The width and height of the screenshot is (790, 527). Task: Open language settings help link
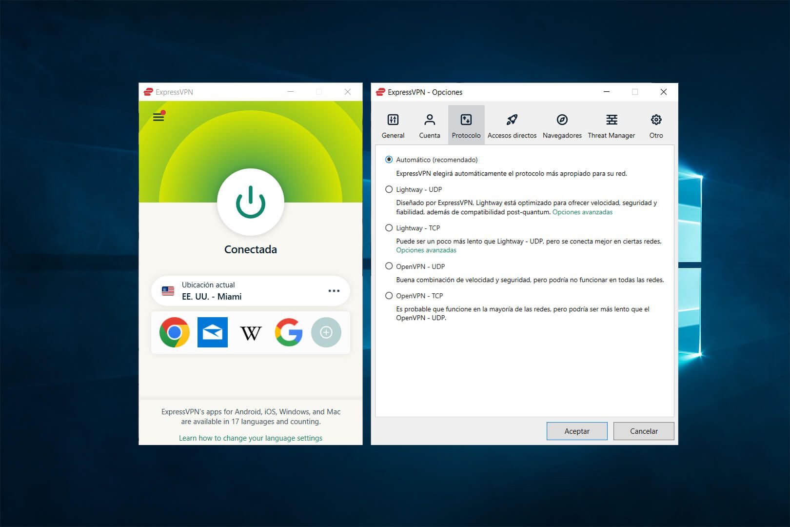[251, 438]
